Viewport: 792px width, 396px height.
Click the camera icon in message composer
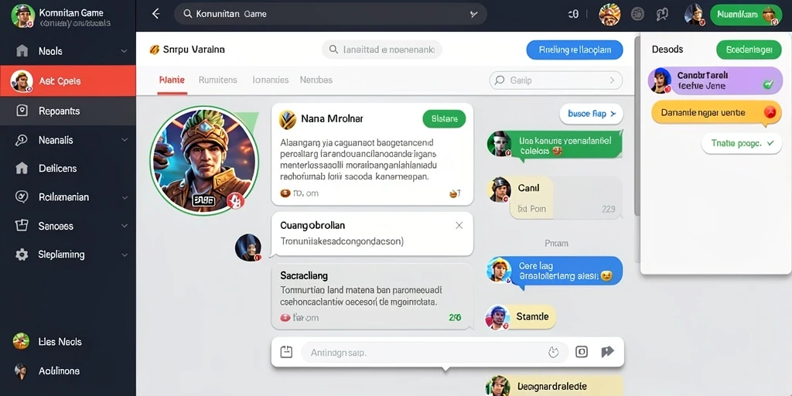(x=582, y=352)
